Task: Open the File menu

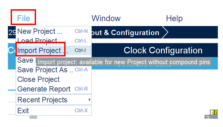Action: click(23, 18)
